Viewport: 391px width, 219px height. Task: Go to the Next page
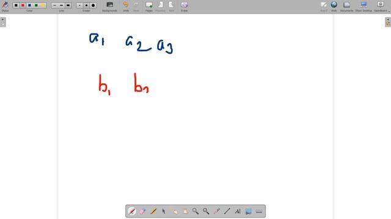point(171,7)
